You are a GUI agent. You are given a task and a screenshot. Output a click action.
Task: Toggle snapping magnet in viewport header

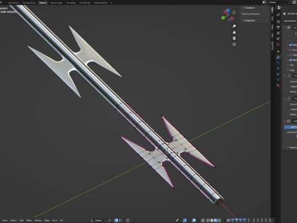116,221
